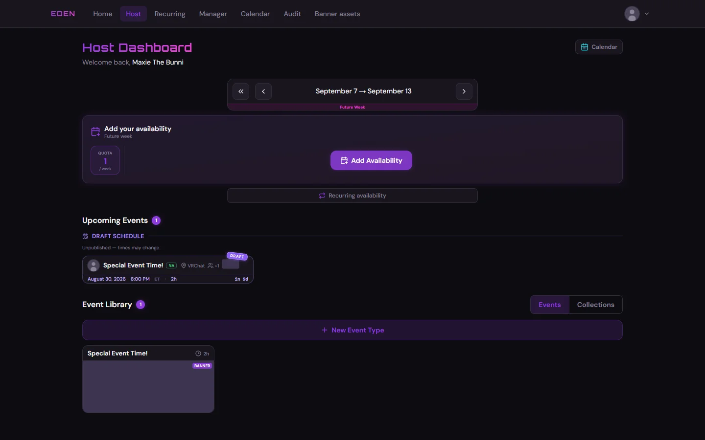Expand the account menu chevron
The image size is (705, 440).
click(647, 14)
